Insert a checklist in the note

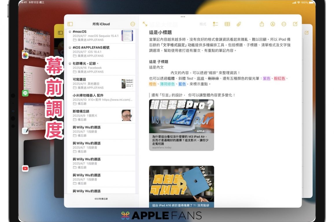pyautogui.click(x=215, y=24)
